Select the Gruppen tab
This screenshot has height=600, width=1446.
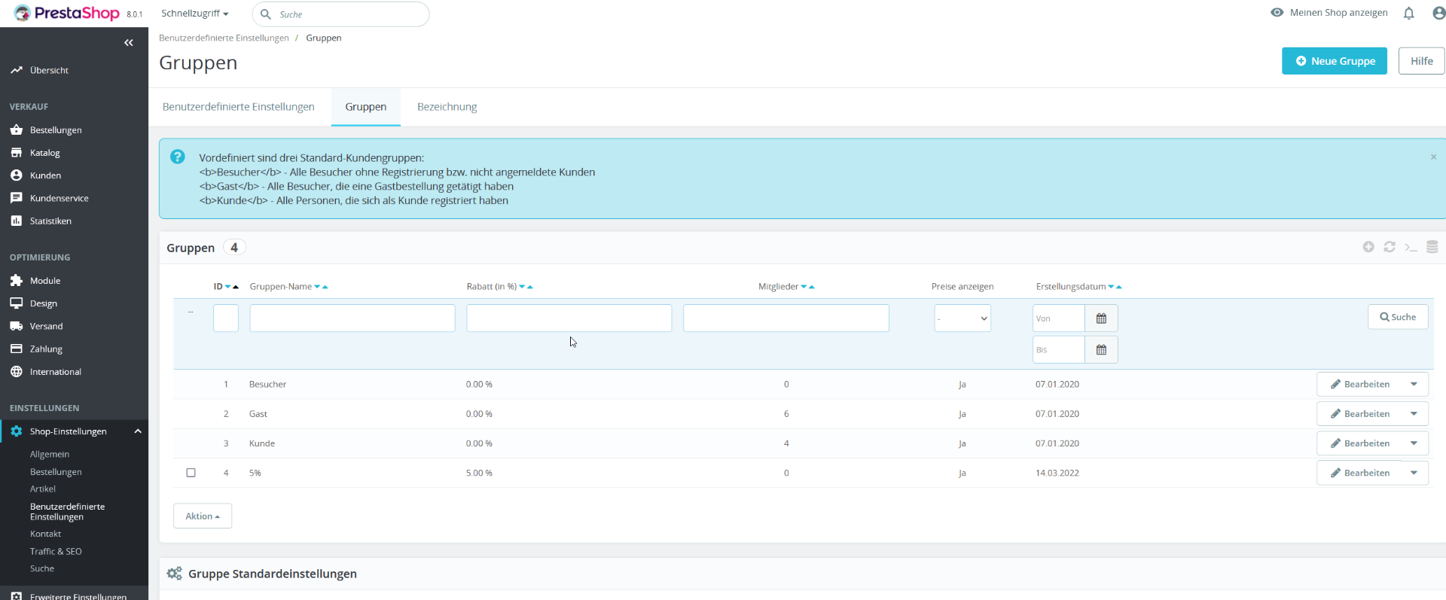[366, 107]
